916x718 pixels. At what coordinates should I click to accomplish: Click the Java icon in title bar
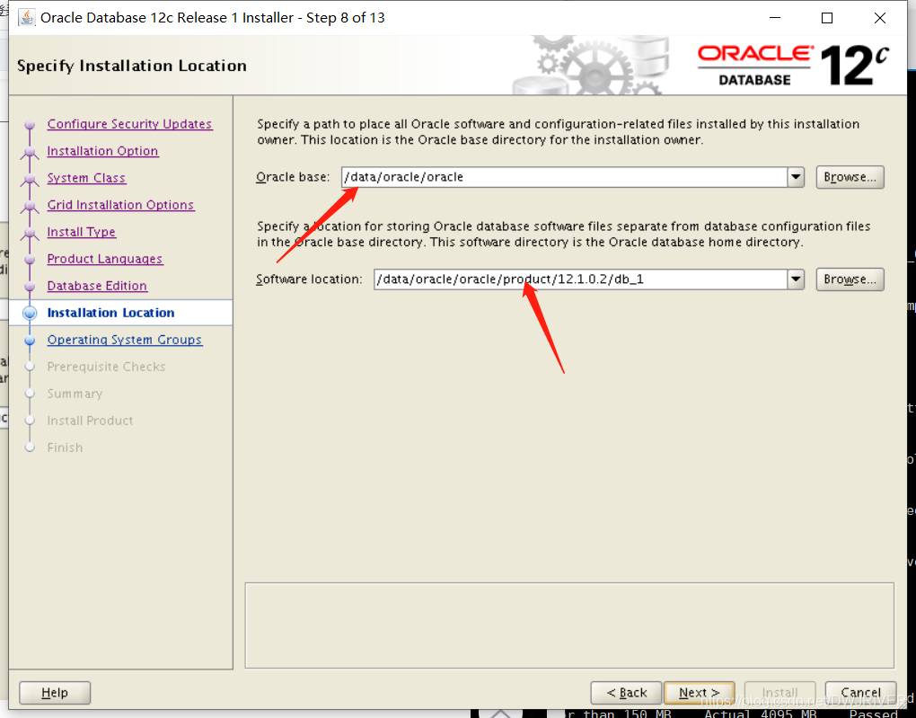[26, 18]
